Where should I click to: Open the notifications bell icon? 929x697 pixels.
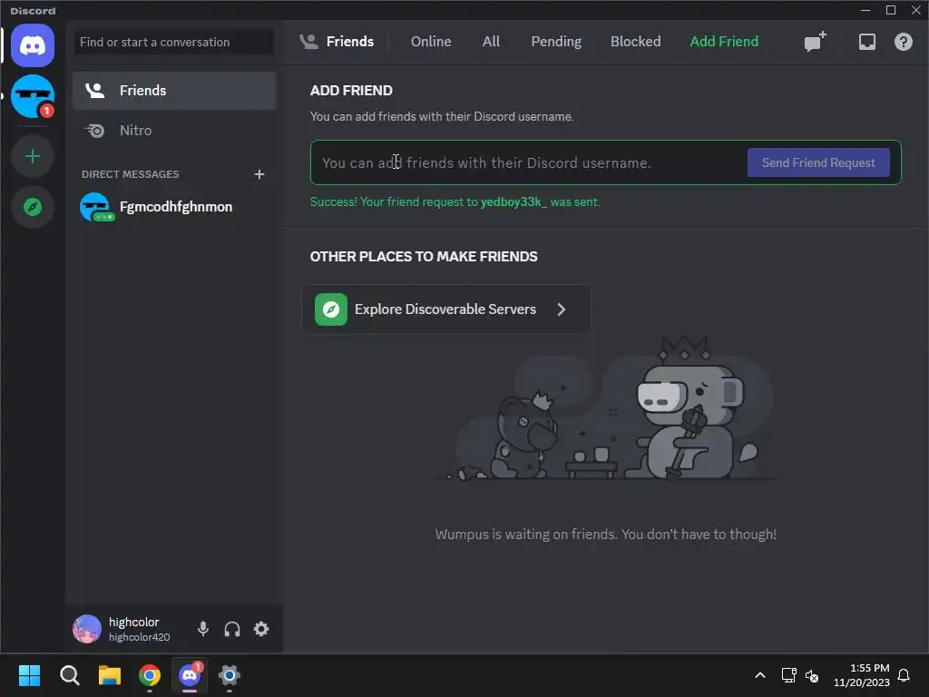pyautogui.click(x=904, y=675)
